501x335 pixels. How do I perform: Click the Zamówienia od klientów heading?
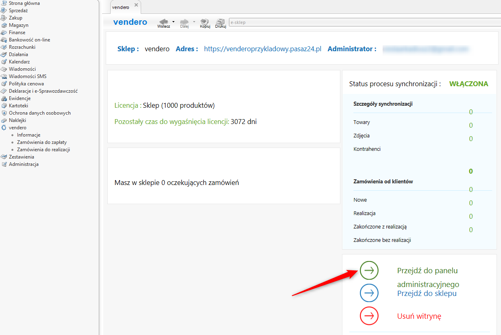pyautogui.click(x=383, y=182)
